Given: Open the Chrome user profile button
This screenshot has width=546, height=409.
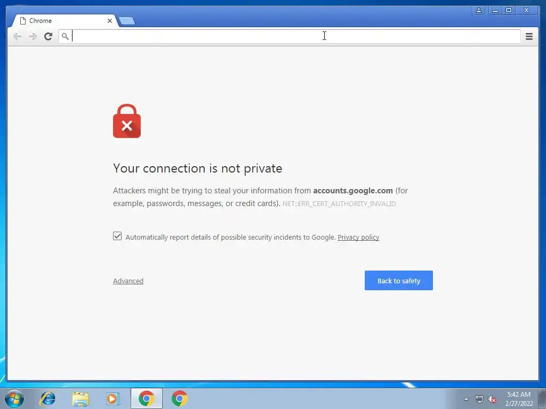Looking at the screenshot, I should tap(479, 10).
